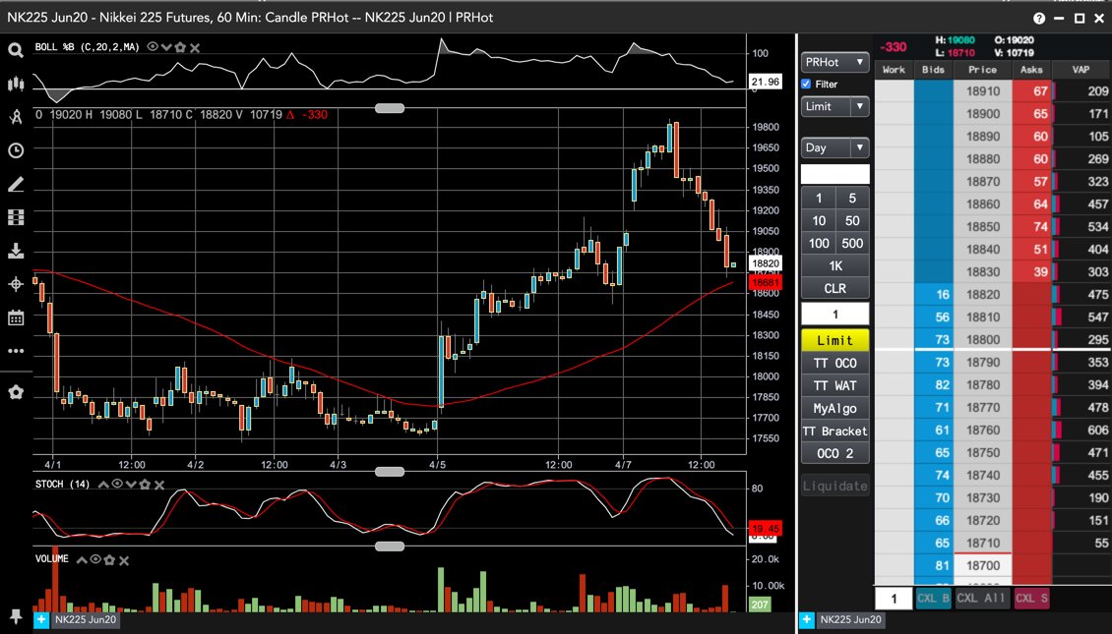Screen dimensions: 1112x634
Task: Open the three-dots more options menu
Action: point(15,351)
